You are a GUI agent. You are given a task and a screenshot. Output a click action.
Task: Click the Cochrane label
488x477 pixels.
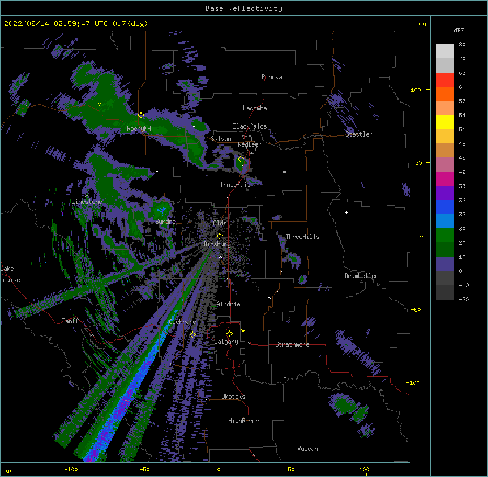(182, 322)
